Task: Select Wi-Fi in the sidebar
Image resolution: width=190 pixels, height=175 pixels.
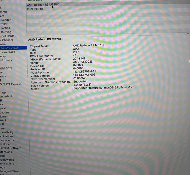Action: (2, 124)
